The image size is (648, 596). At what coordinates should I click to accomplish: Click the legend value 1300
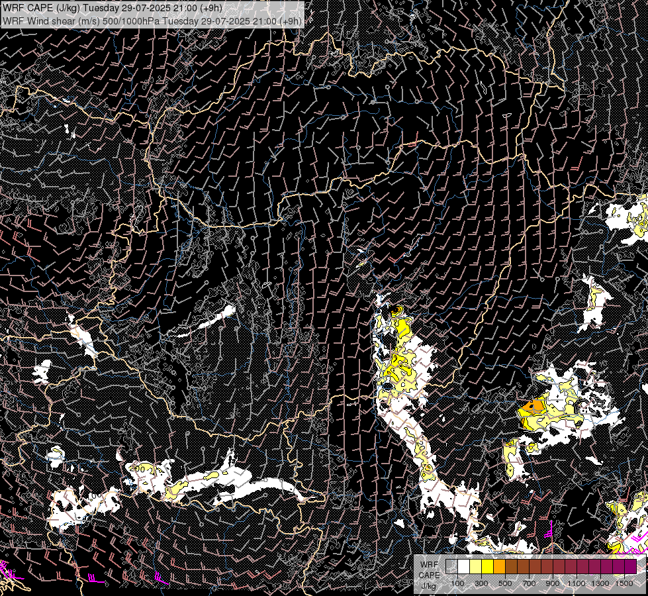(600, 583)
